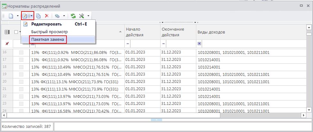Click the Copy record toolbar icon
The width and height of the screenshot is (313, 132).
pos(38,16)
